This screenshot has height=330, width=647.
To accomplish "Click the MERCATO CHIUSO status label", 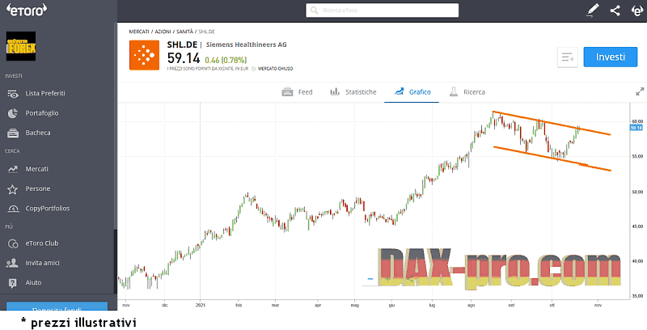I will (x=276, y=69).
